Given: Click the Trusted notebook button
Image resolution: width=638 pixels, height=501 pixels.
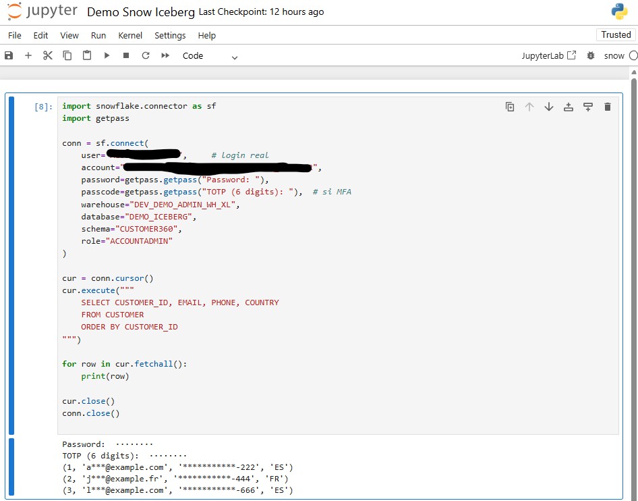Looking at the screenshot, I should [616, 34].
